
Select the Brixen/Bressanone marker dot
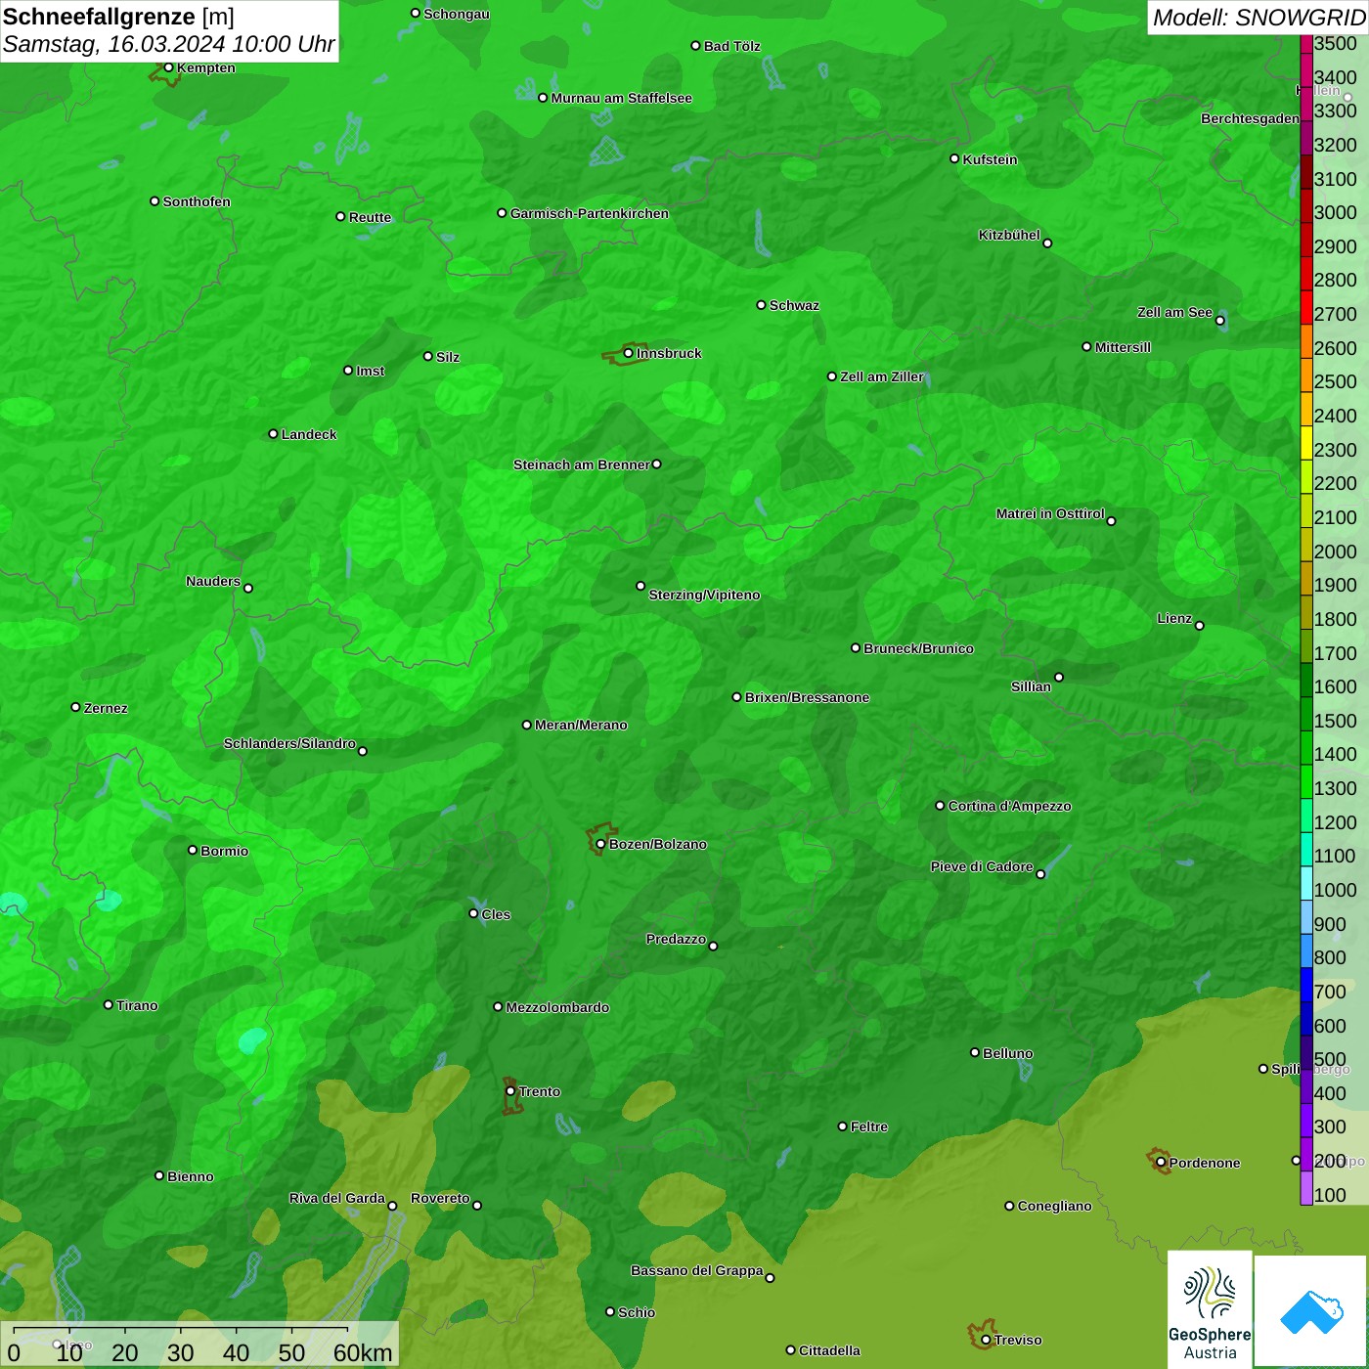736,697
